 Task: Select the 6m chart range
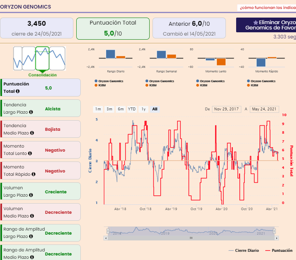tap(121, 109)
